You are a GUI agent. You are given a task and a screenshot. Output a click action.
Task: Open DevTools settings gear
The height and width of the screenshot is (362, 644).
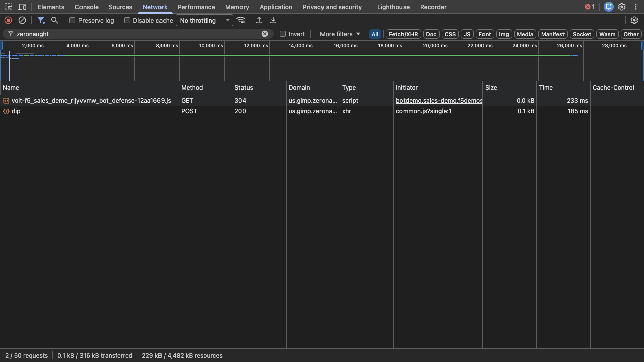[x=622, y=7]
